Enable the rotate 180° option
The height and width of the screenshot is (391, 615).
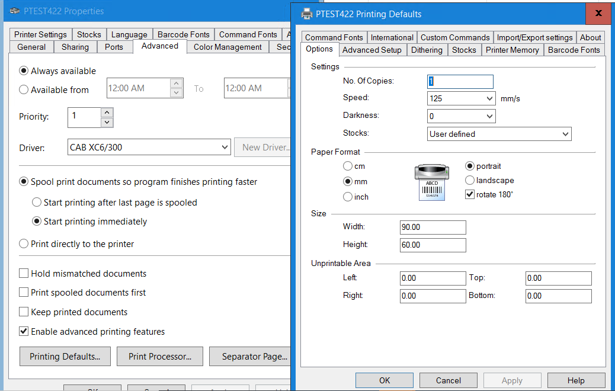coord(470,194)
